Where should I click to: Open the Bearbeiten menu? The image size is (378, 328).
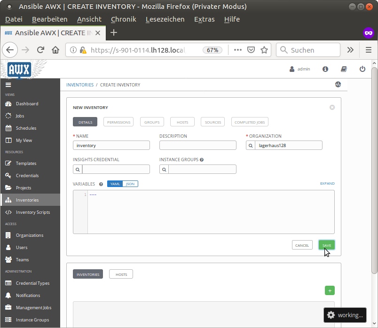(50, 19)
